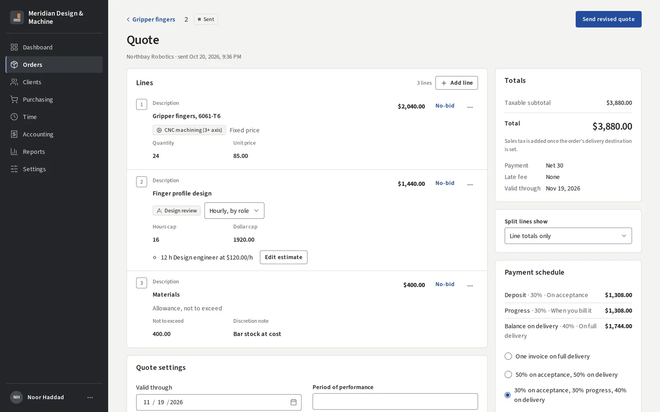Click line number 2 badge

click(x=142, y=182)
